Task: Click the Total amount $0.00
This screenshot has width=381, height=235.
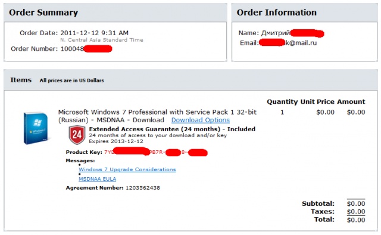Action: [356, 220]
